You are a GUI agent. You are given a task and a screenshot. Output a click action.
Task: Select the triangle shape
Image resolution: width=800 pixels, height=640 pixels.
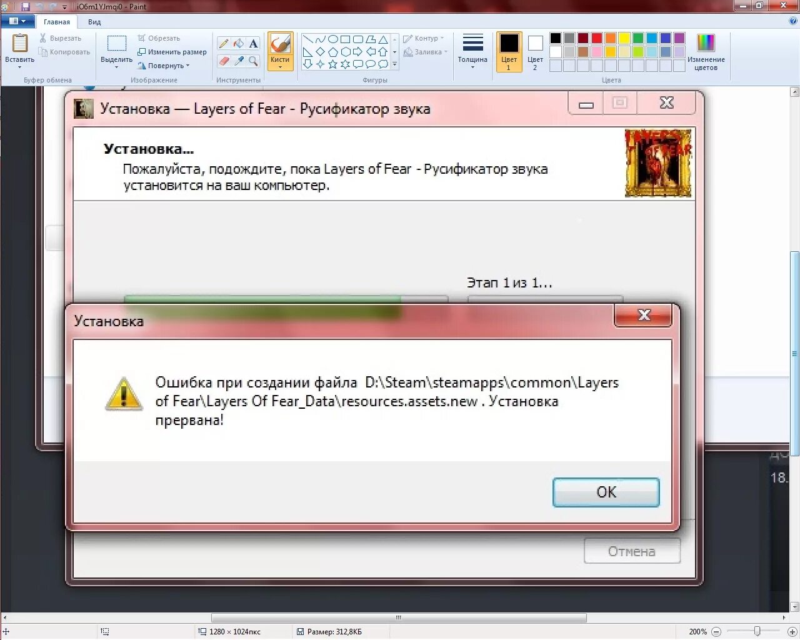[382, 39]
